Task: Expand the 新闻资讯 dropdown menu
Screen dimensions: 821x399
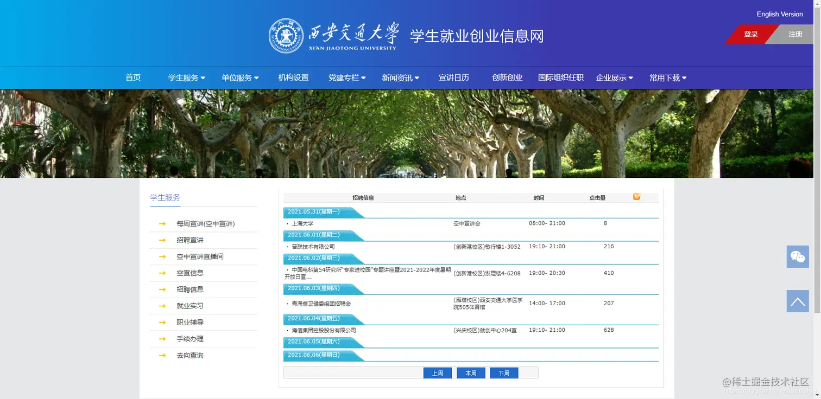Action: point(400,78)
